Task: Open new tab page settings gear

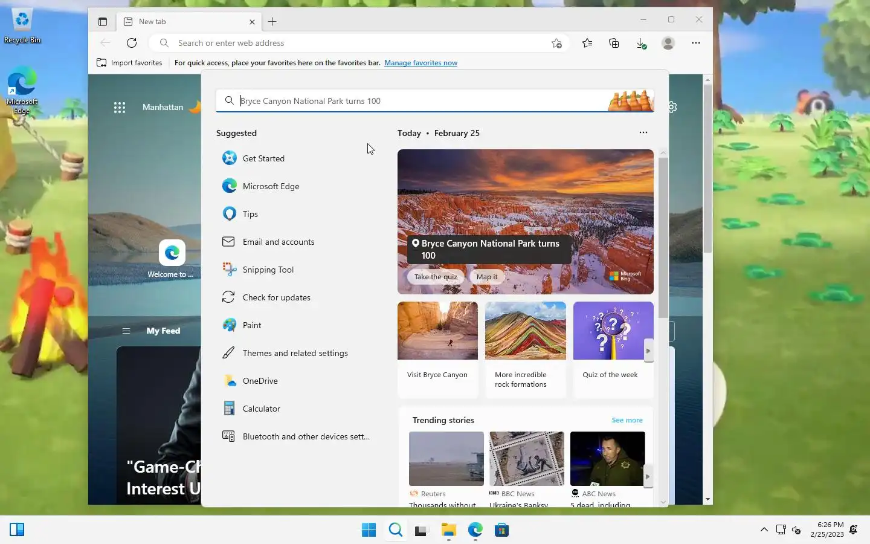Action: pos(672,107)
